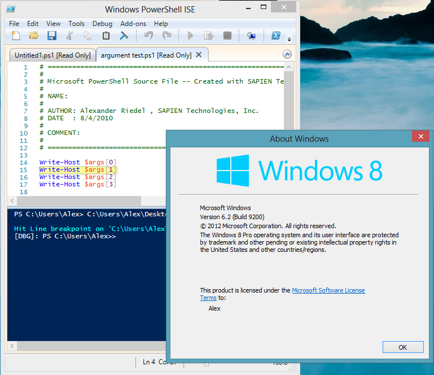Image resolution: width=434 pixels, height=375 pixels.
Task: Click the New script toolbar icon
Action: [16, 36]
